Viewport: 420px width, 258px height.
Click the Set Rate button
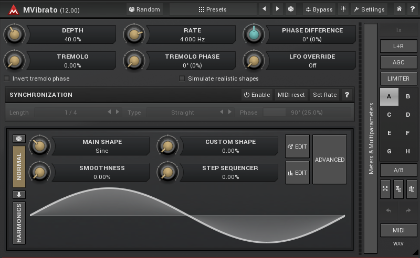point(324,95)
